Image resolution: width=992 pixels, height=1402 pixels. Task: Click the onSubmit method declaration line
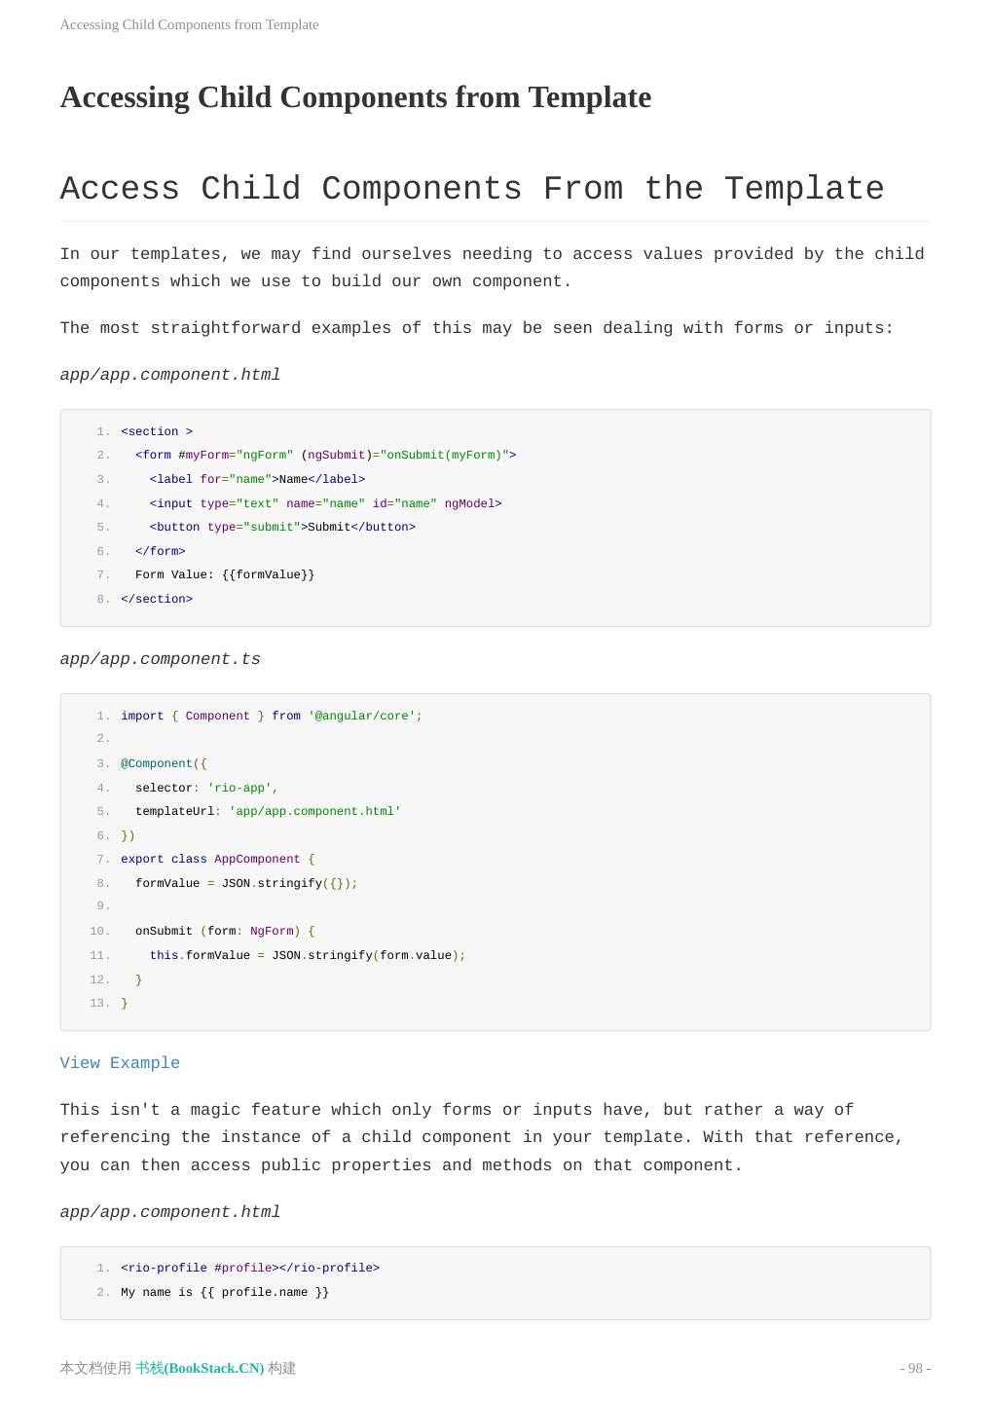coord(225,931)
